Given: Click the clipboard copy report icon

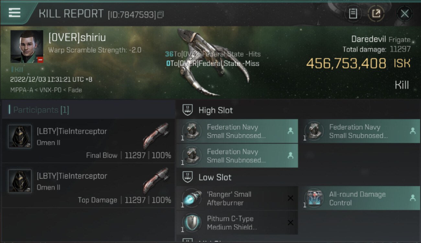Looking at the screenshot, I should 353,14.
